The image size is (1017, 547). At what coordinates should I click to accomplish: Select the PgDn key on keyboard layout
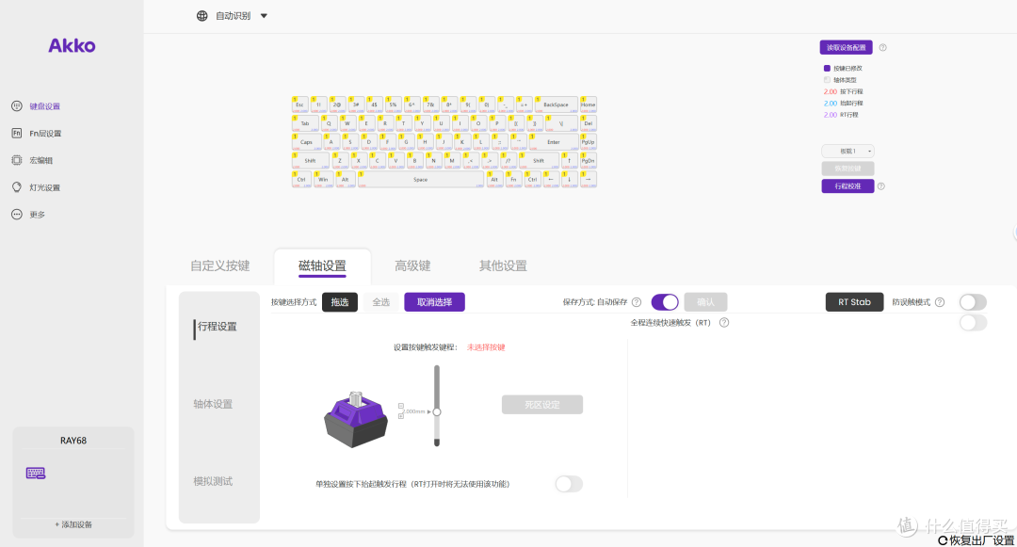[x=589, y=161]
